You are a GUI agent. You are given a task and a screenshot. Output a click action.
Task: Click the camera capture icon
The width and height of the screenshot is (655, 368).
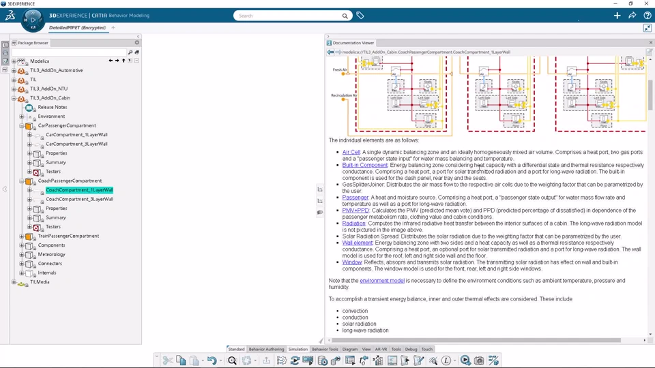coord(479,361)
